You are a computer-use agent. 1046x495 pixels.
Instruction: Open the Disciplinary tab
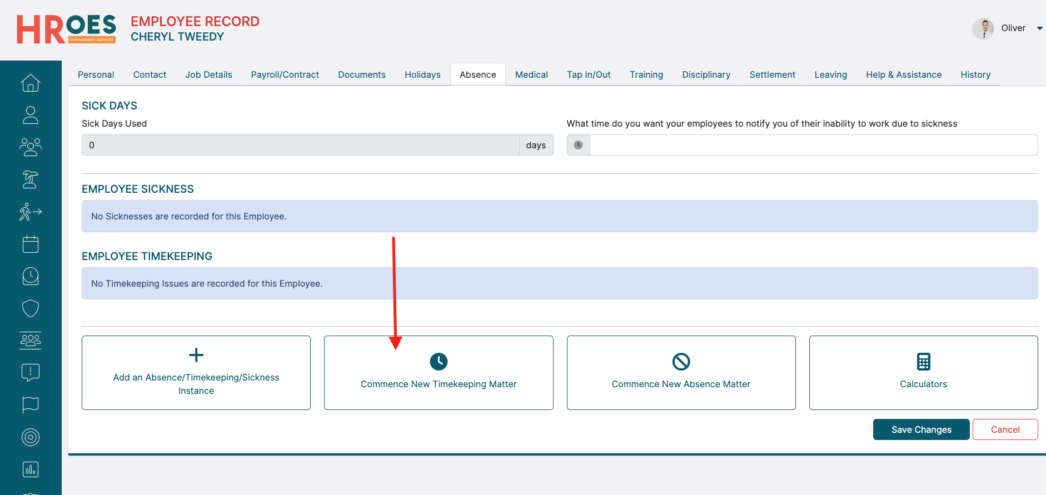[x=706, y=75]
